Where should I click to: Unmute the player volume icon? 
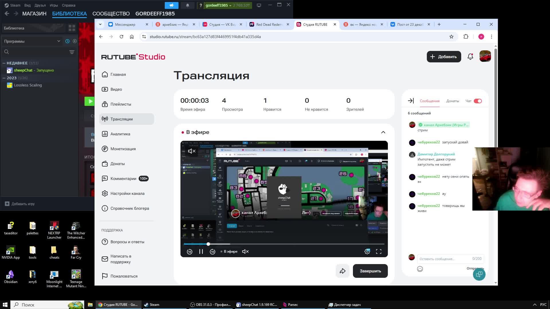pos(245,251)
